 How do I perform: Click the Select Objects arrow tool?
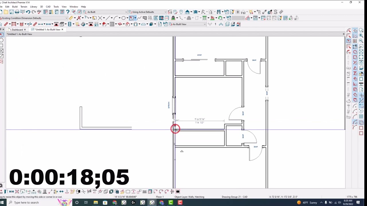click(x=1, y=24)
